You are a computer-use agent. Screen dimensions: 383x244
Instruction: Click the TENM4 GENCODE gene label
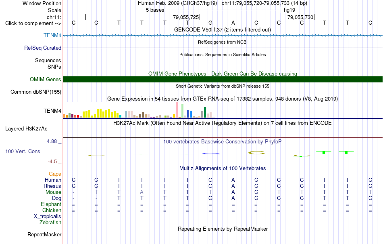pyautogui.click(x=52, y=35)
